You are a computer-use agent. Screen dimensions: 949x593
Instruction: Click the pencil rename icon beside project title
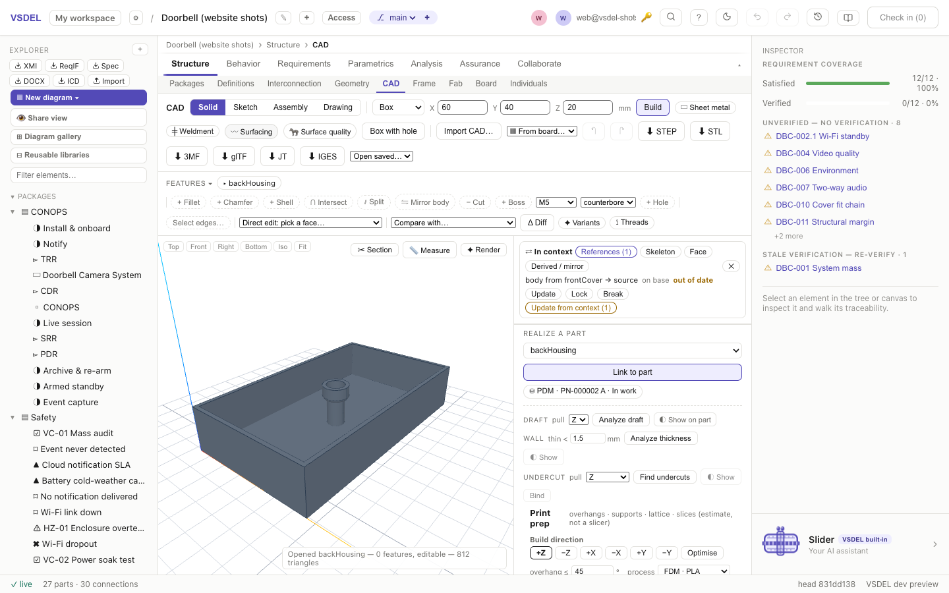[x=283, y=18]
